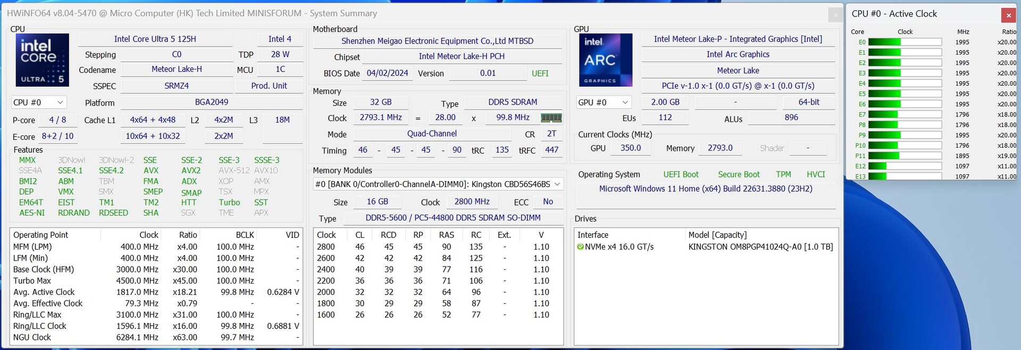The image size is (1021, 350).
Task: Close the System Summary window
Action: (x=835, y=15)
